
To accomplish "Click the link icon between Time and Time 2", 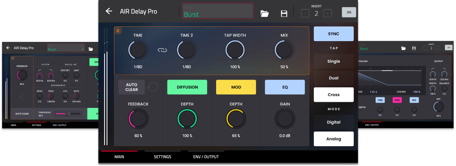I will coord(162,50).
